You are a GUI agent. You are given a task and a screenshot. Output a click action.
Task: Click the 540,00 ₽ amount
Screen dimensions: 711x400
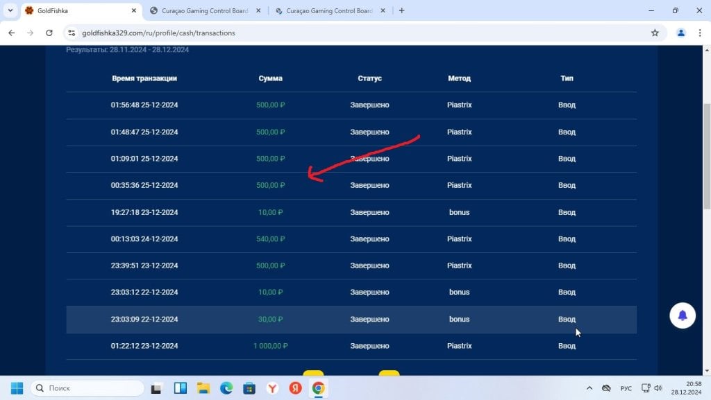(270, 239)
